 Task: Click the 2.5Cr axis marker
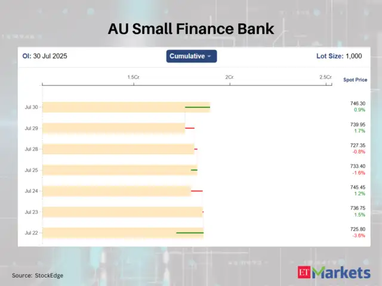(x=325, y=77)
